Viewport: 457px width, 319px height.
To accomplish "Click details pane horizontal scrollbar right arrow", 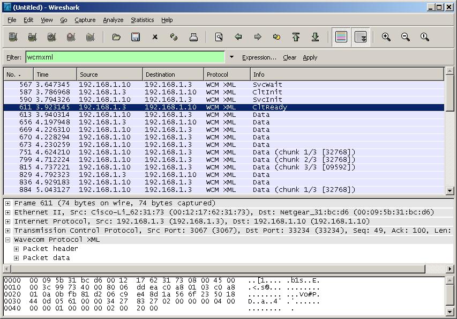I will tap(449, 269).
